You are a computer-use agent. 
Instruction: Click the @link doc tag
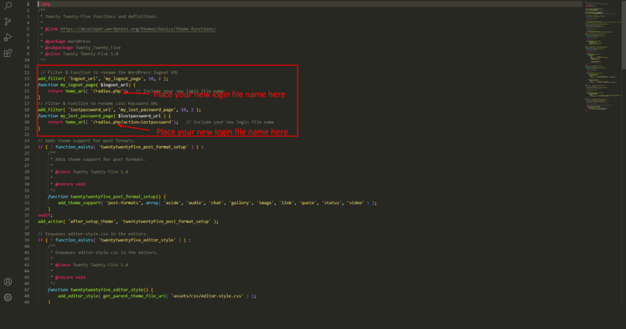click(x=51, y=29)
